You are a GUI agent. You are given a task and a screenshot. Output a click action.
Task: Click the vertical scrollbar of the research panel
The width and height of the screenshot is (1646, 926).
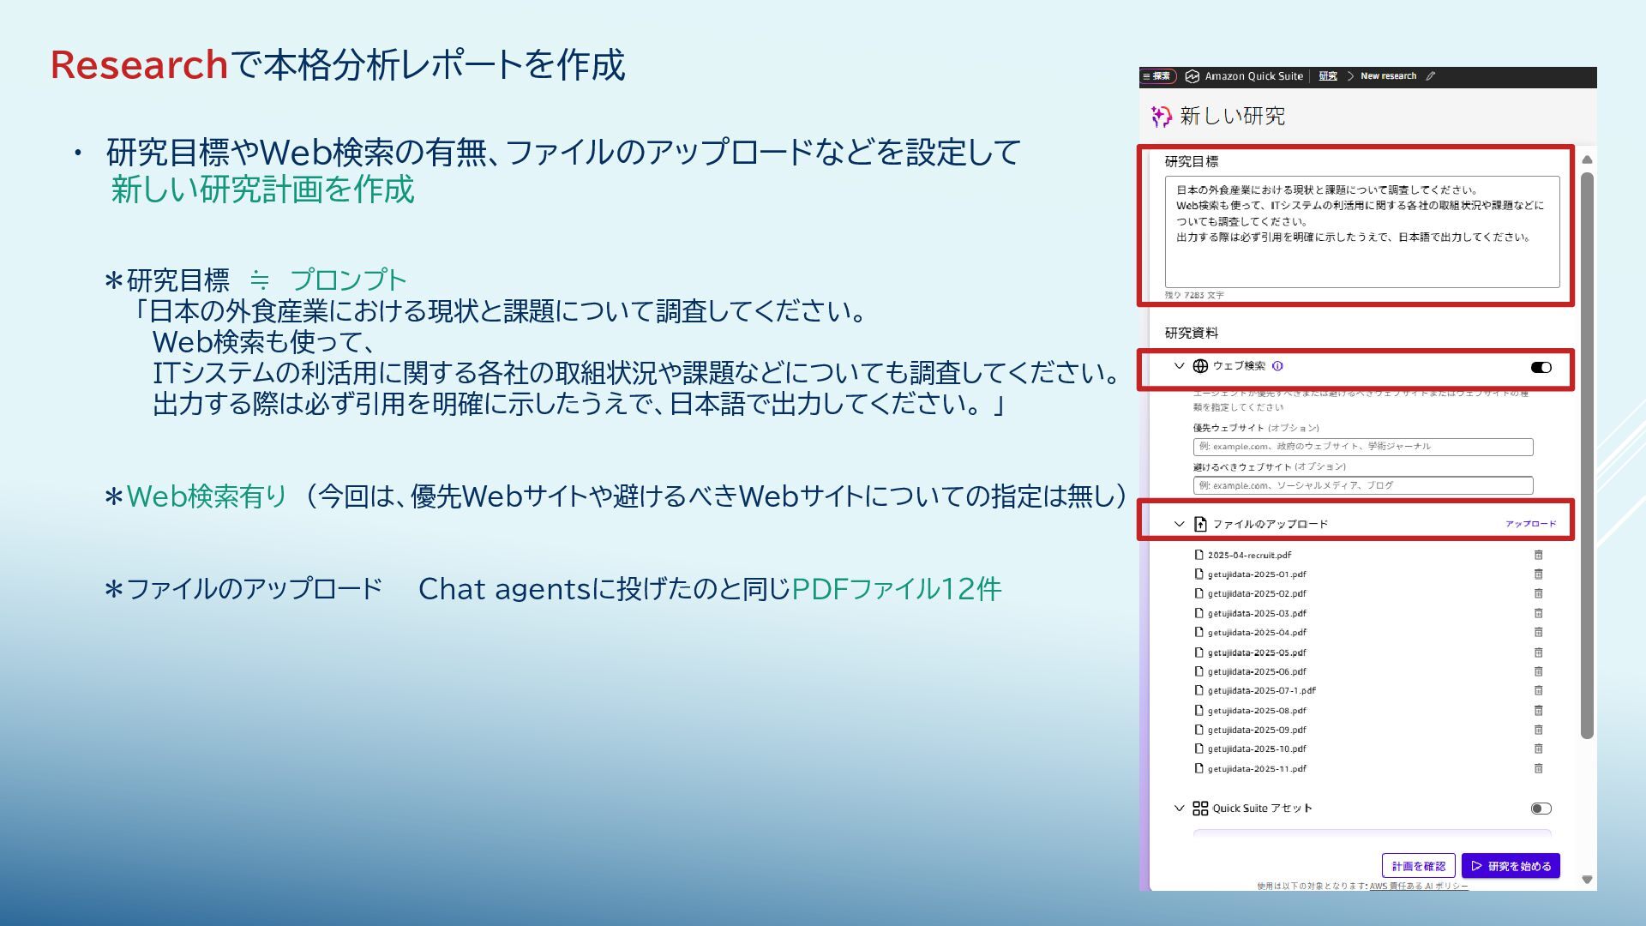(x=1587, y=454)
